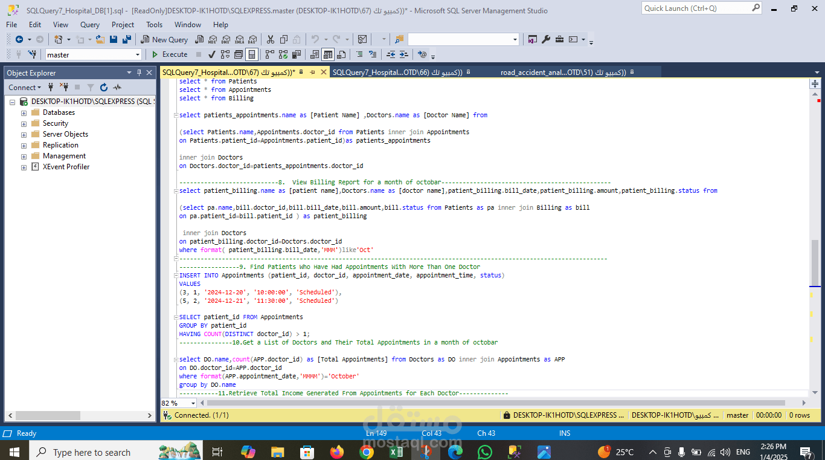Toggle the IntelliSense enabled button
The height and width of the screenshot is (460, 825).
pyautogui.click(x=252, y=54)
